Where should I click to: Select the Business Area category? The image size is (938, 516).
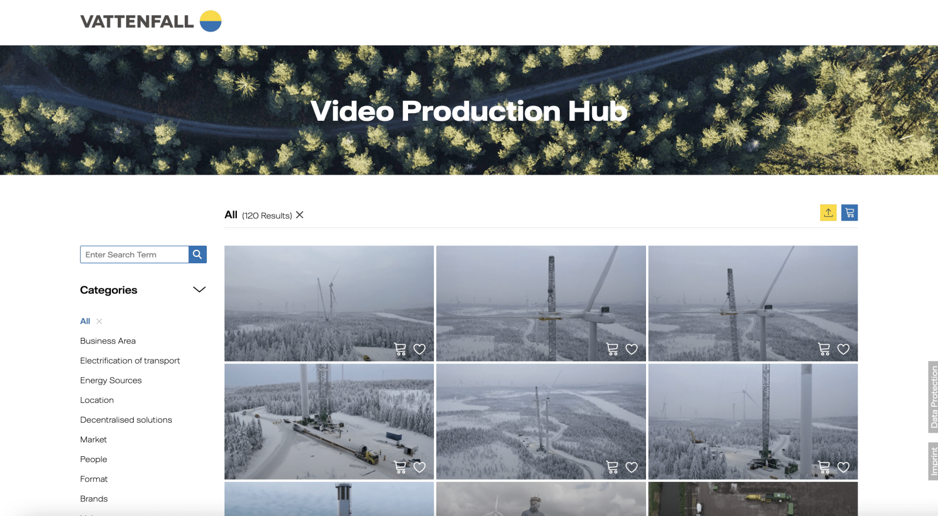(108, 341)
